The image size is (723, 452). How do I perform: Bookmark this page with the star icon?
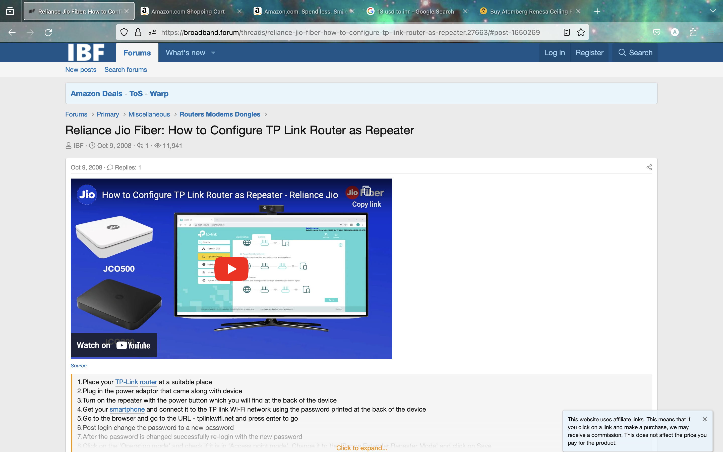click(581, 32)
